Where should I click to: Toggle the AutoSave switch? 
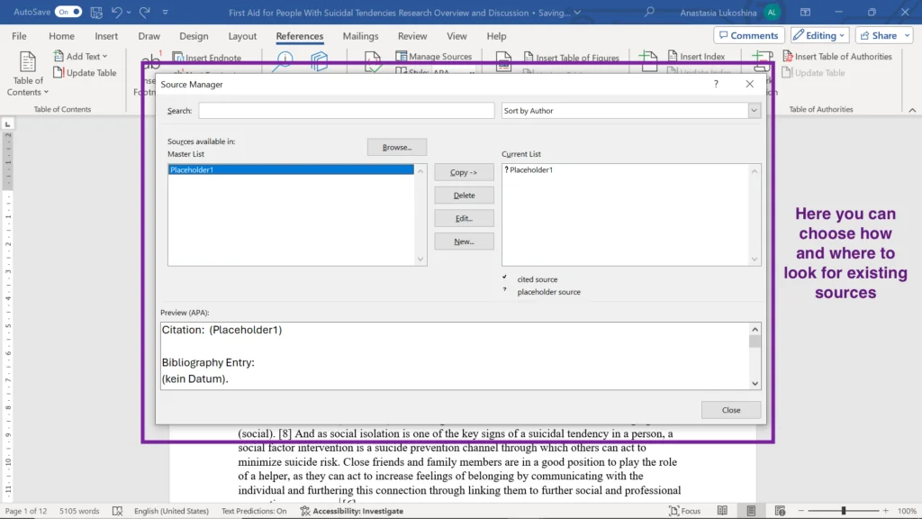tap(68, 12)
